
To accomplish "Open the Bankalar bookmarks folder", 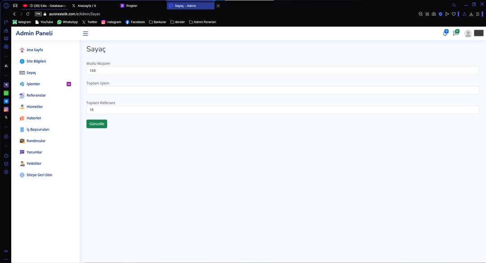I will 157,22.
